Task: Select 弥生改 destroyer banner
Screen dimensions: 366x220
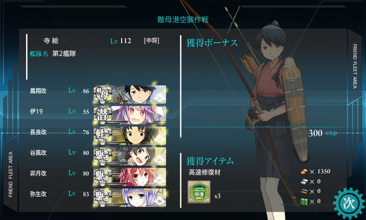Action: click(129, 198)
